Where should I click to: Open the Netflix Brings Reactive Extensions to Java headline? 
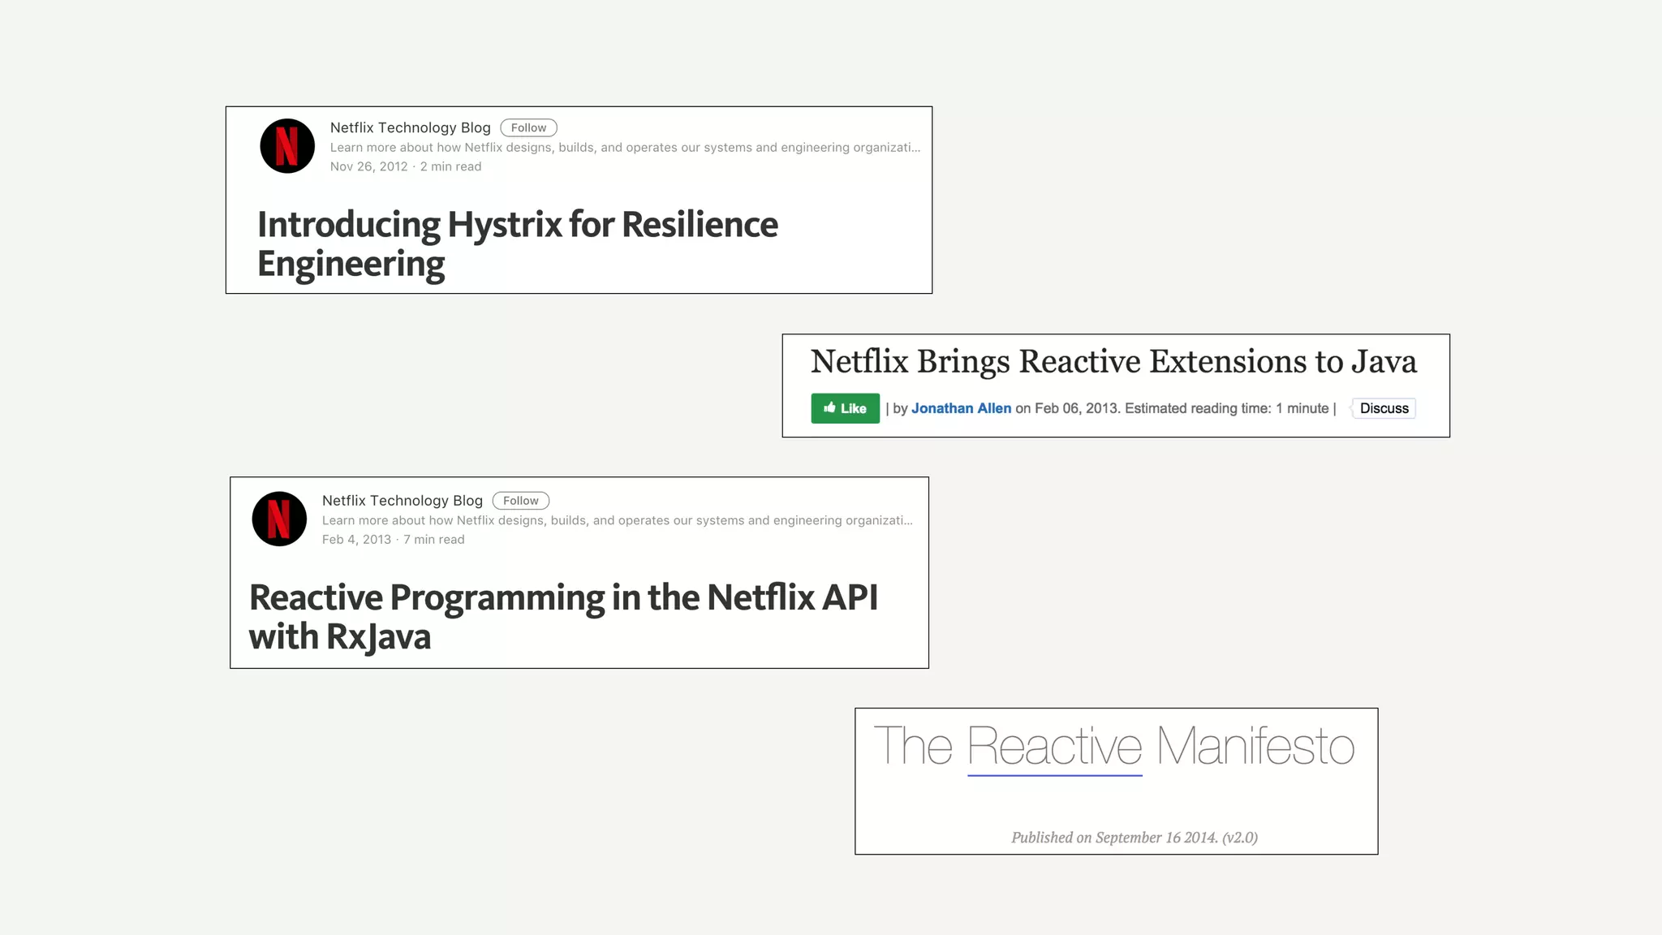1113,362
